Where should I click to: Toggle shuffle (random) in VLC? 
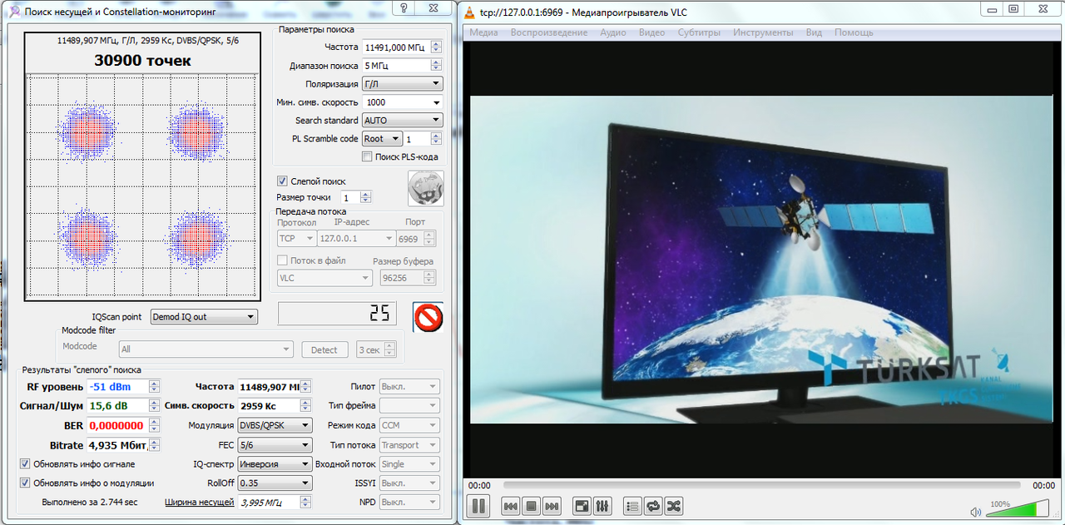pos(673,506)
